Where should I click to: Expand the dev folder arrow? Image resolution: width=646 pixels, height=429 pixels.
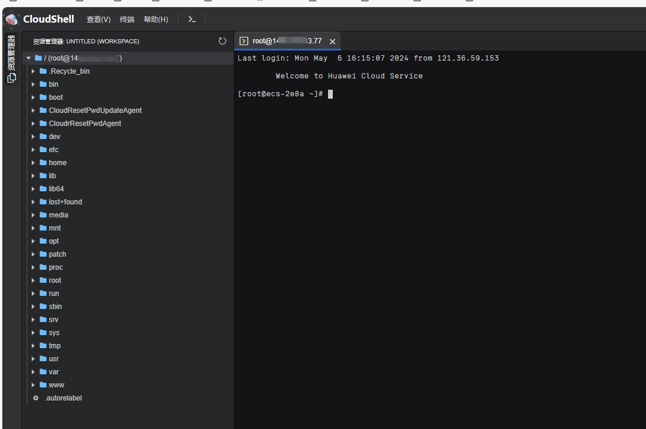coord(33,137)
